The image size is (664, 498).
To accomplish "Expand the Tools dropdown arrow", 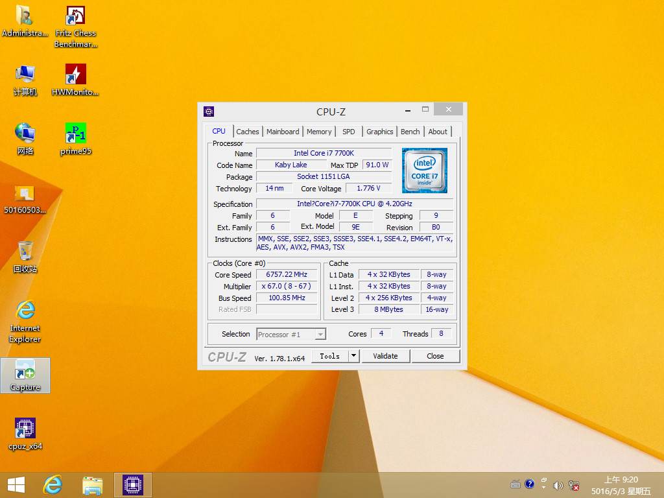I will pyautogui.click(x=353, y=356).
